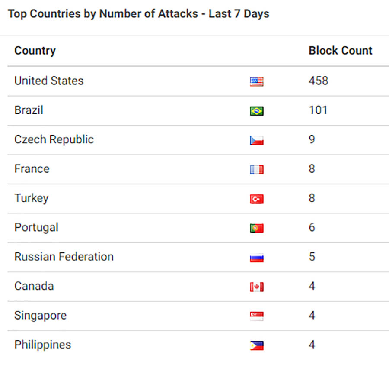The width and height of the screenshot is (389, 368).
Task: Click the Block Count column header
Action: [341, 51]
